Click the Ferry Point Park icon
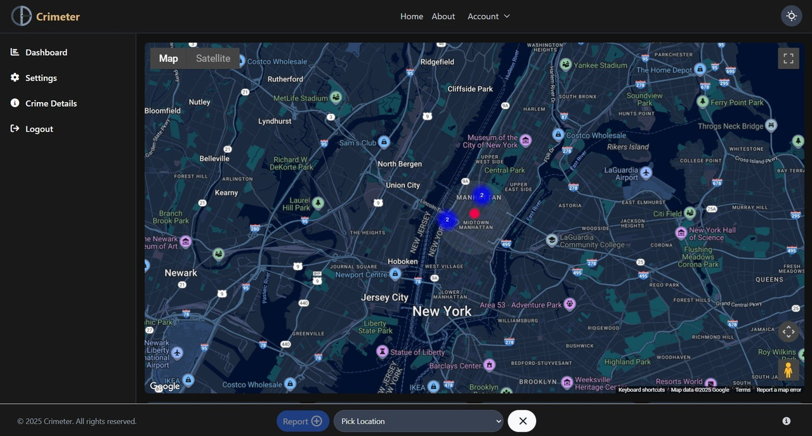Viewport: 812px width, 436px height. pyautogui.click(x=703, y=101)
